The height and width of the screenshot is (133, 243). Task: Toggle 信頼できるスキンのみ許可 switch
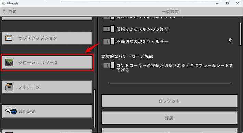pyautogui.click(x=109, y=29)
